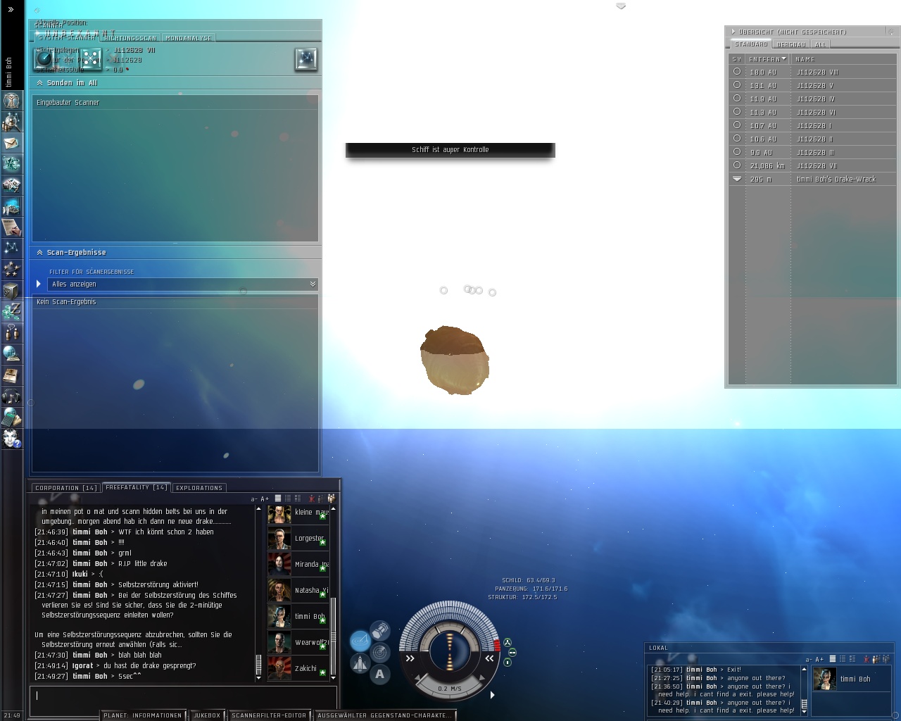Open the assets safe box icon
Image resolution: width=901 pixels, height=721 pixels.
pos(11,290)
